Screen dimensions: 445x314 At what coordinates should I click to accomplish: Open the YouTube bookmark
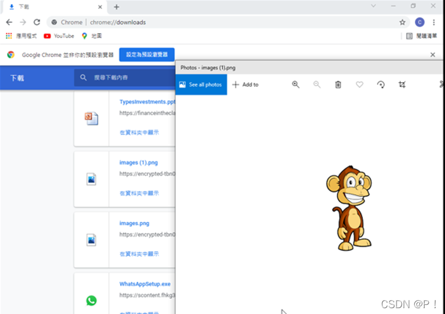(59, 36)
